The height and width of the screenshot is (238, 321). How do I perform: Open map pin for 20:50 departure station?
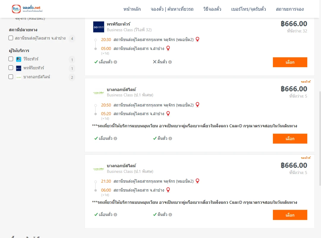pos(197,105)
